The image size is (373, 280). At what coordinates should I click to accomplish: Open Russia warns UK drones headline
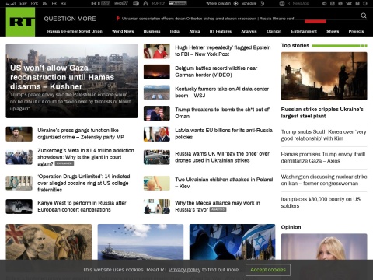click(222, 157)
